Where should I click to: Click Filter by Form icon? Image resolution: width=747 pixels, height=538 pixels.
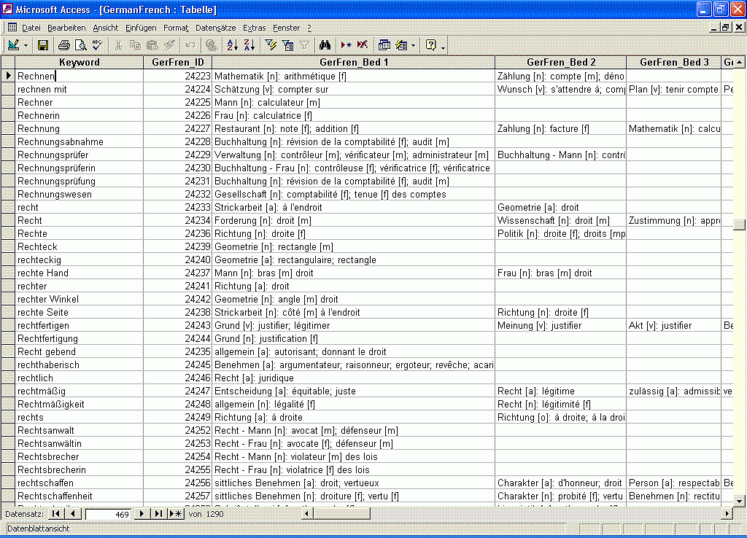[x=287, y=45]
